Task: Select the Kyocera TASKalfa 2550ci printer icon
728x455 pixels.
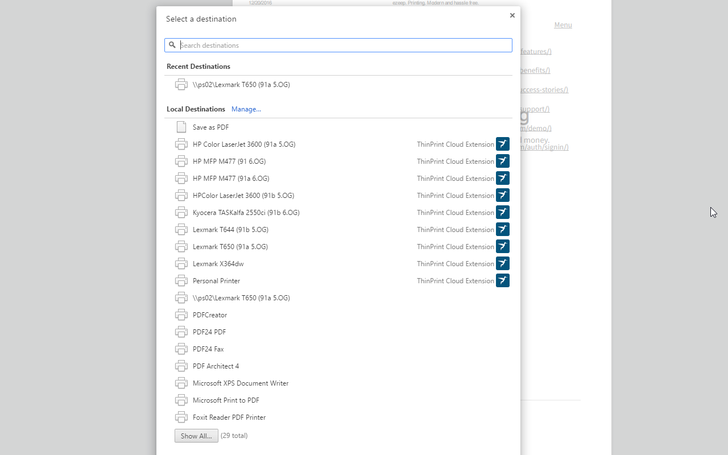Action: pyautogui.click(x=181, y=212)
